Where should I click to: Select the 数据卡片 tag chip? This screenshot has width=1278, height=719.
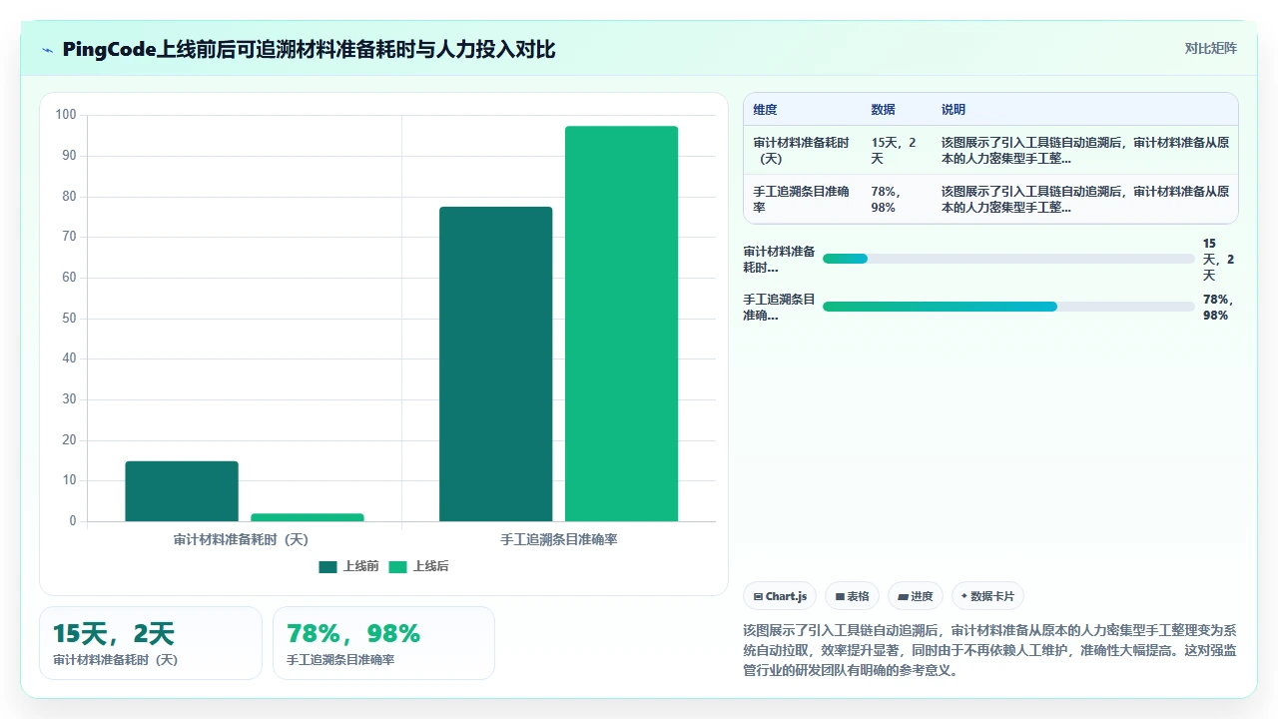click(x=987, y=596)
